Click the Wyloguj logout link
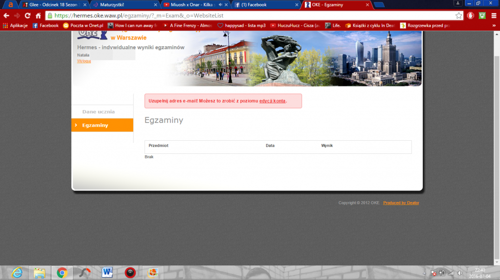Image resolution: width=500 pixels, height=280 pixels. point(84,61)
